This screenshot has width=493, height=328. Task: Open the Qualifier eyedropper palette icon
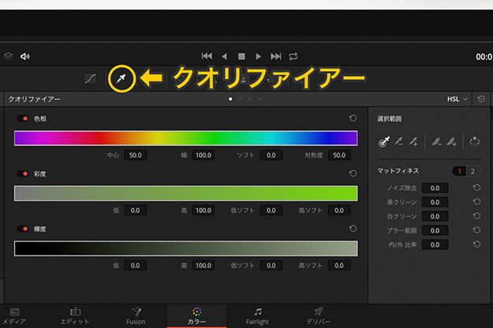pos(122,78)
